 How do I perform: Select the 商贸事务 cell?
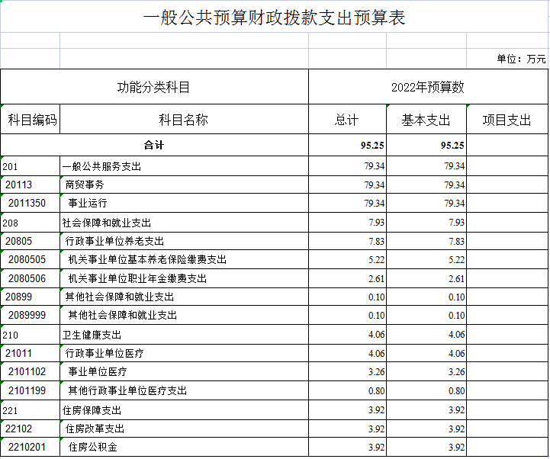point(184,185)
